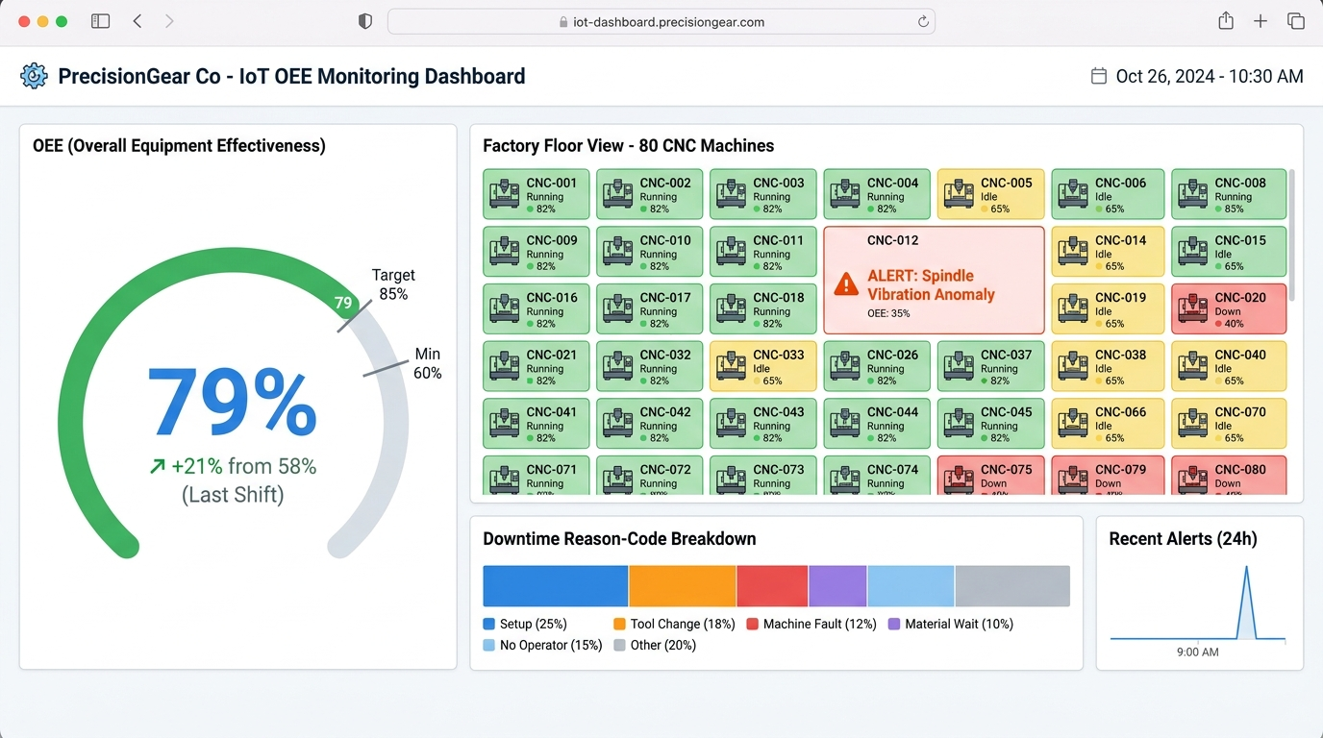Click the machine icon on CNC-020
The width and height of the screenshot is (1323, 738).
pos(1193,309)
